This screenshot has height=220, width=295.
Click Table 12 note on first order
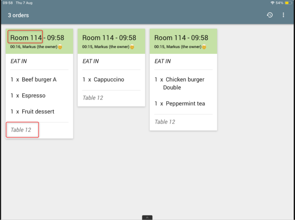tap(21, 130)
